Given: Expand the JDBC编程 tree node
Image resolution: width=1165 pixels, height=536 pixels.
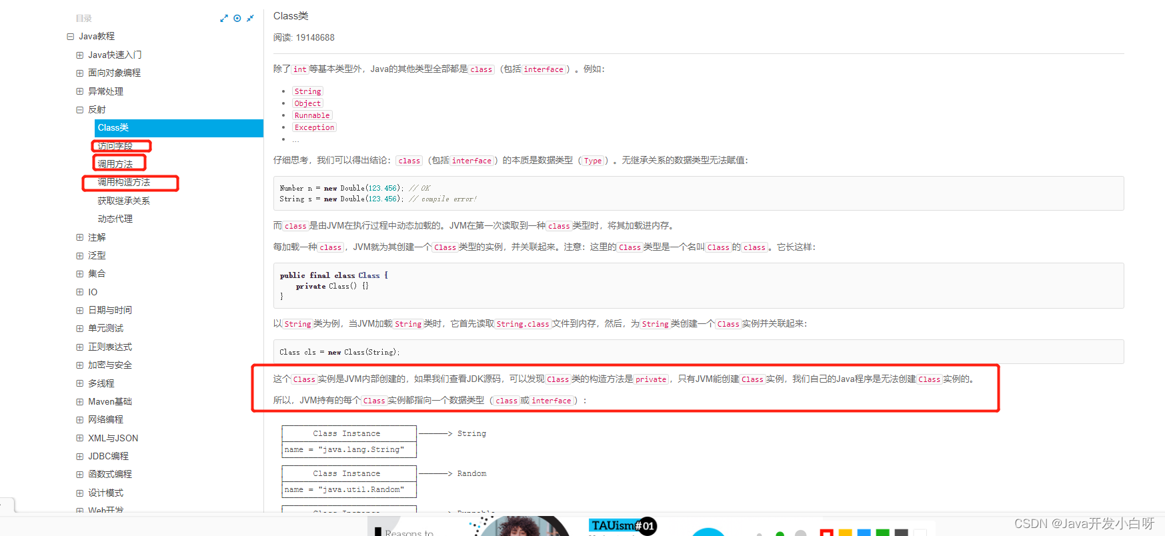Looking at the screenshot, I should click(79, 456).
